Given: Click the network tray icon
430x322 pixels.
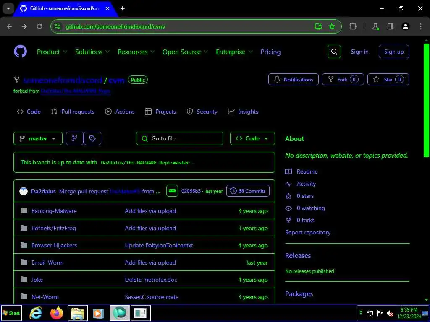Looking at the screenshot, I should click(x=370, y=313).
